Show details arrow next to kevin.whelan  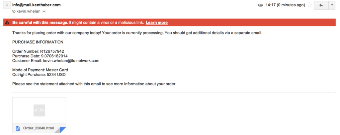[x=44, y=12]
